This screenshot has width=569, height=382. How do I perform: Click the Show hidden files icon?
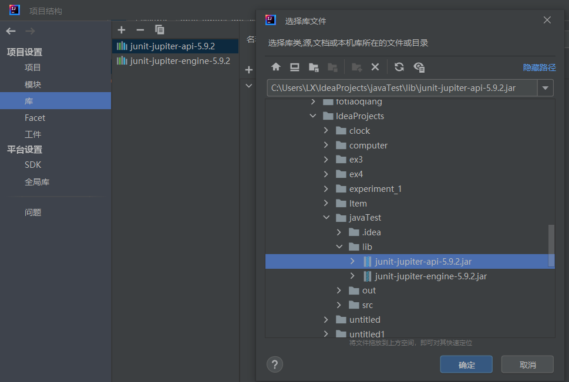click(419, 67)
